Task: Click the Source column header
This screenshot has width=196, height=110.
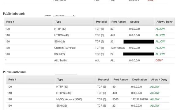Action: click(x=135, y=22)
